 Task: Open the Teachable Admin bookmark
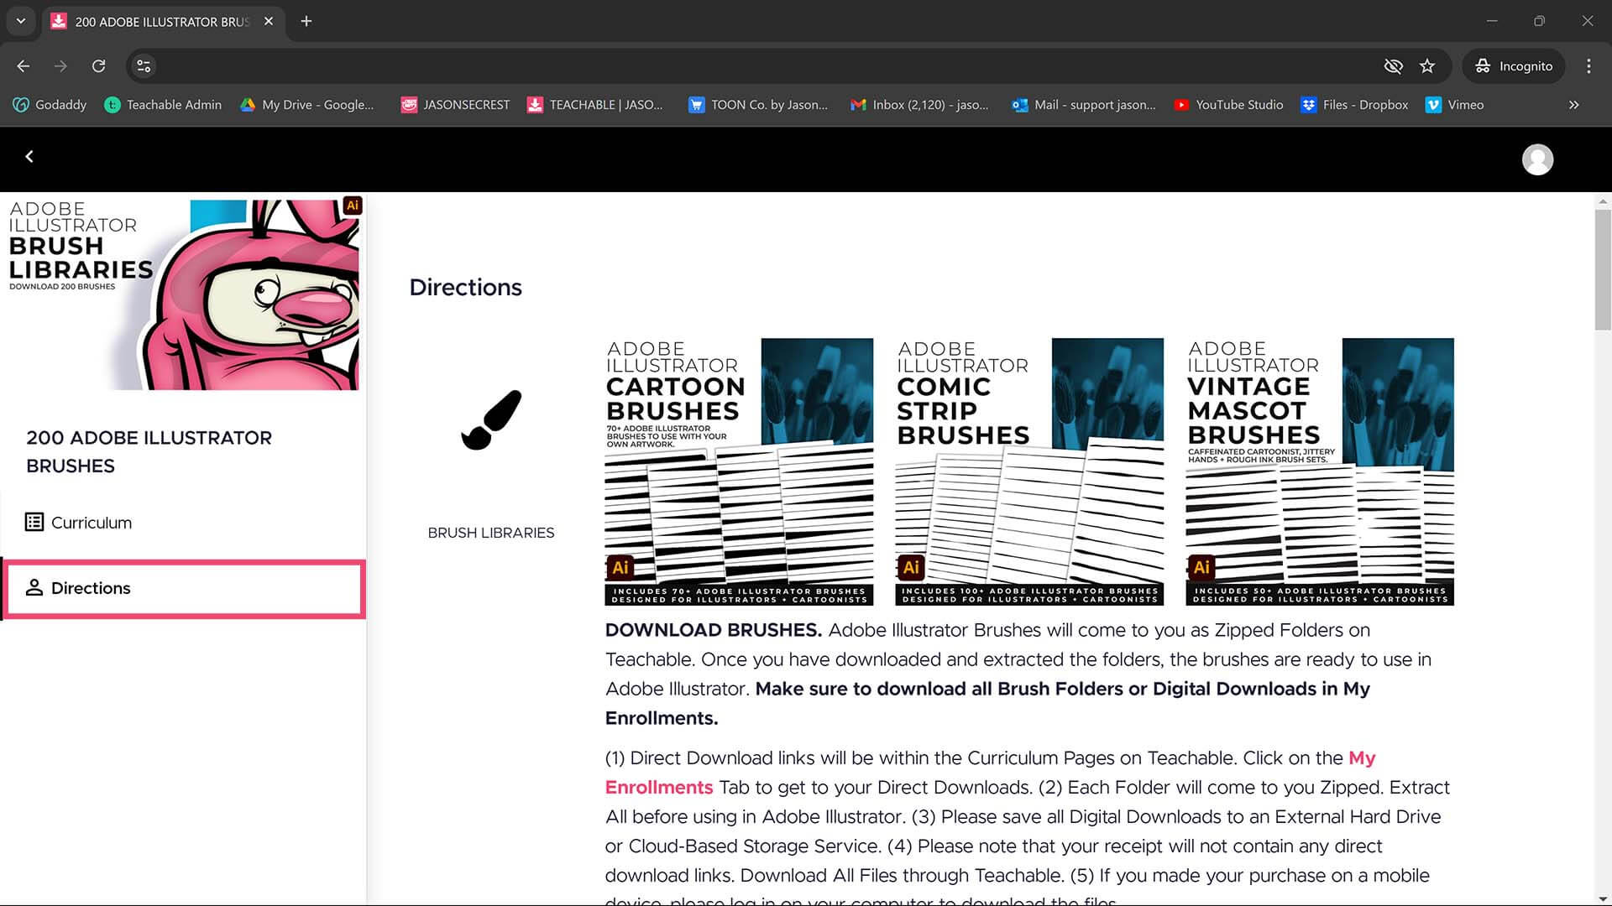[163, 105]
